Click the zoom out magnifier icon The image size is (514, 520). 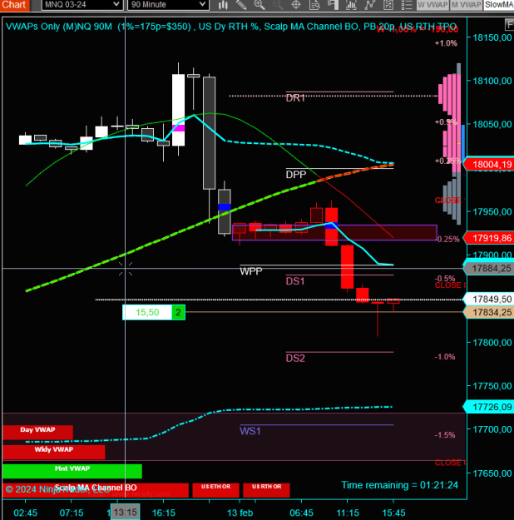tap(278, 5)
